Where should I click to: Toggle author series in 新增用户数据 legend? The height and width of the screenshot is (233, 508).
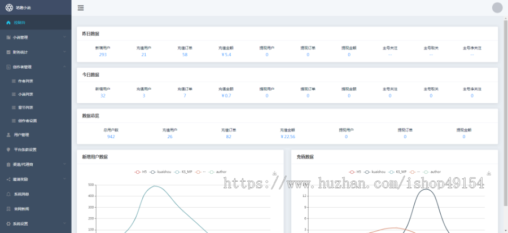pyautogui.click(x=217, y=172)
